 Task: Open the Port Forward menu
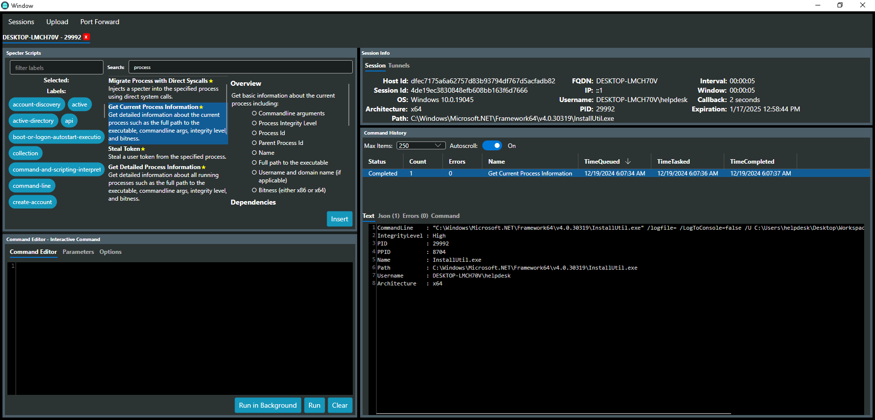100,22
